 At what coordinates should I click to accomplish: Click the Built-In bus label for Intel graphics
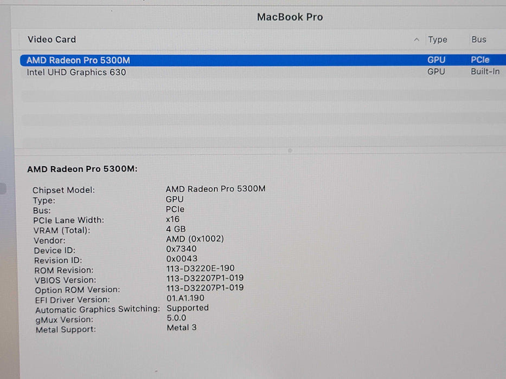(x=484, y=71)
